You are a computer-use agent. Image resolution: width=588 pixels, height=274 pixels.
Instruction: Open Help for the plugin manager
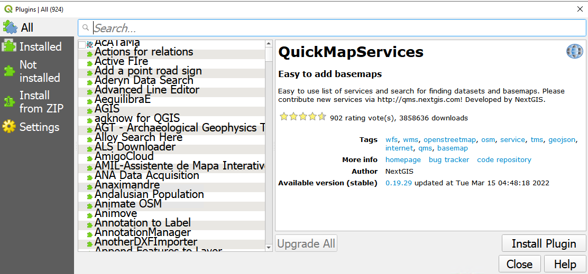tap(565, 264)
